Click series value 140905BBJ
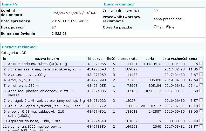Screen dimensions: 206x131 [152, 91]
